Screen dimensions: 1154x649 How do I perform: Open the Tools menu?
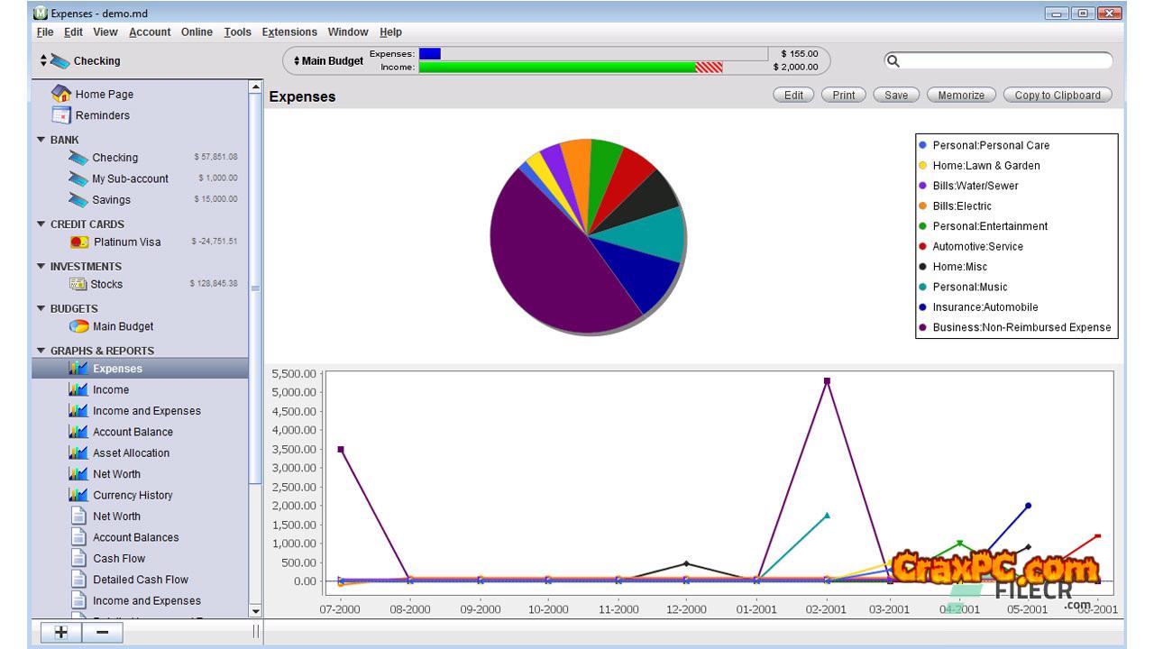[237, 32]
